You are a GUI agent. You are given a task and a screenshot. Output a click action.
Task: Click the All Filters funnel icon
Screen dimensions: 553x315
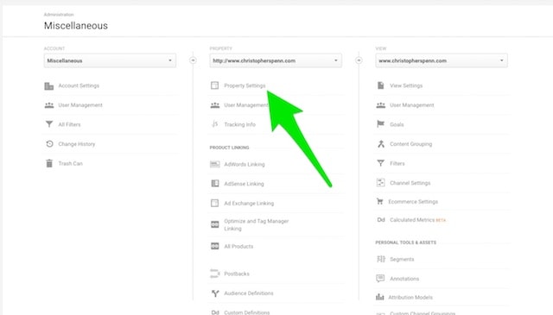click(x=49, y=124)
